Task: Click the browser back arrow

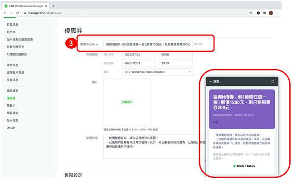Action: click(5, 13)
